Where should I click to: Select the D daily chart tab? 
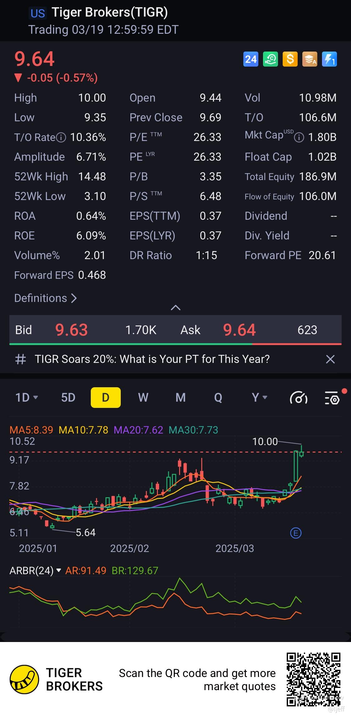[106, 398]
